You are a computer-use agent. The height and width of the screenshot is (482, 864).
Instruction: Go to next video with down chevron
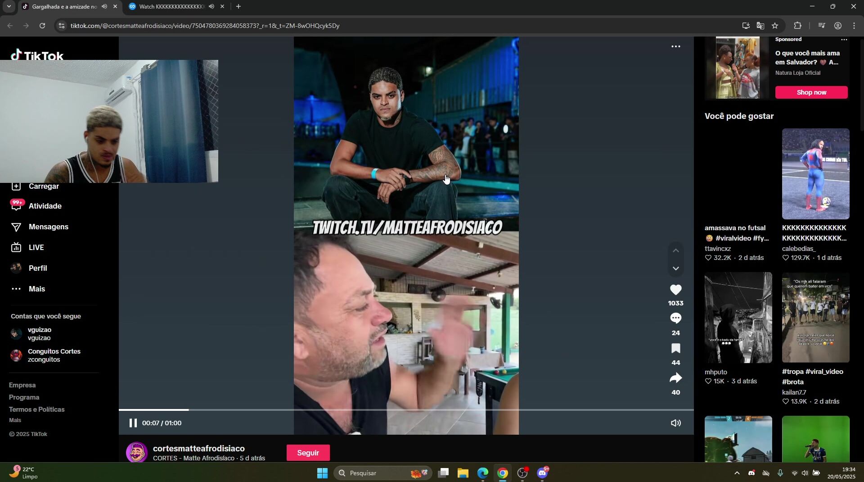(x=676, y=268)
